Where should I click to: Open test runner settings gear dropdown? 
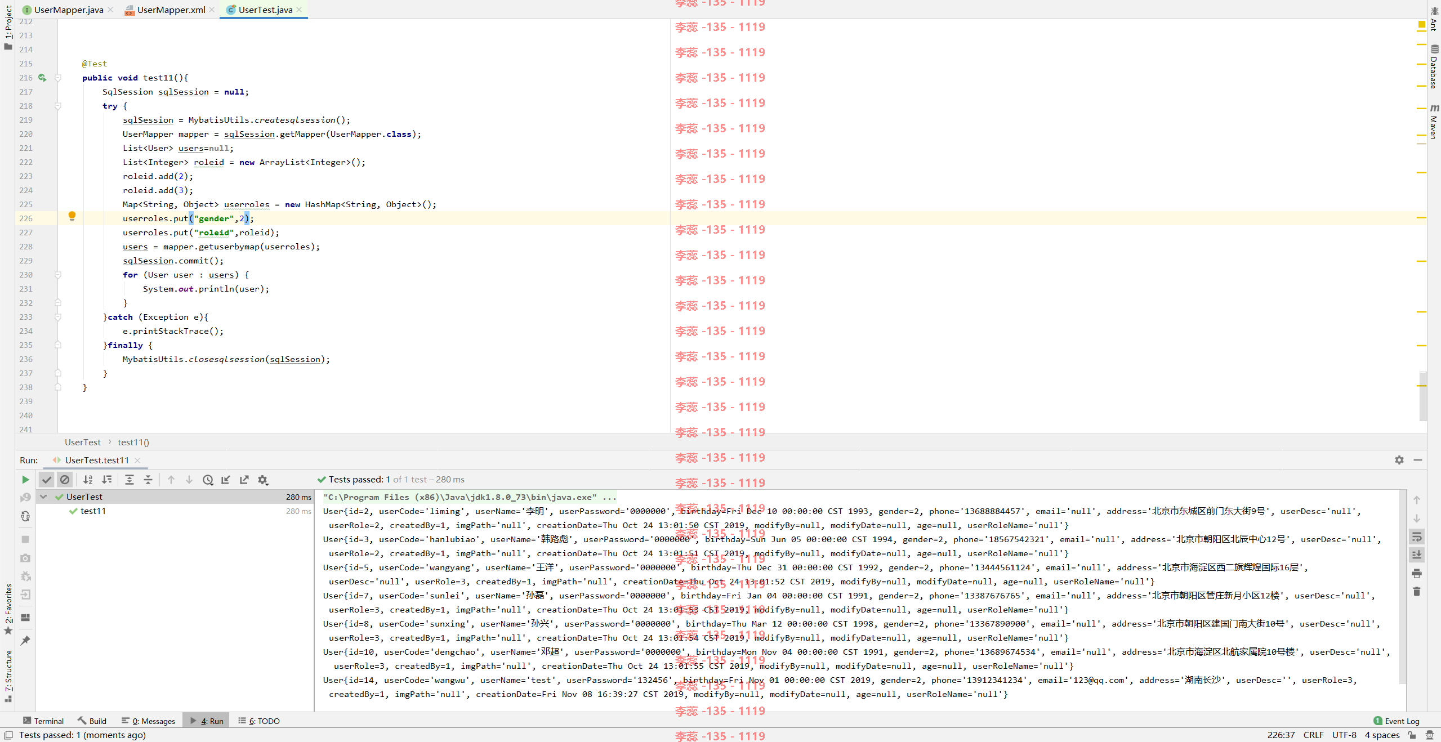(263, 480)
